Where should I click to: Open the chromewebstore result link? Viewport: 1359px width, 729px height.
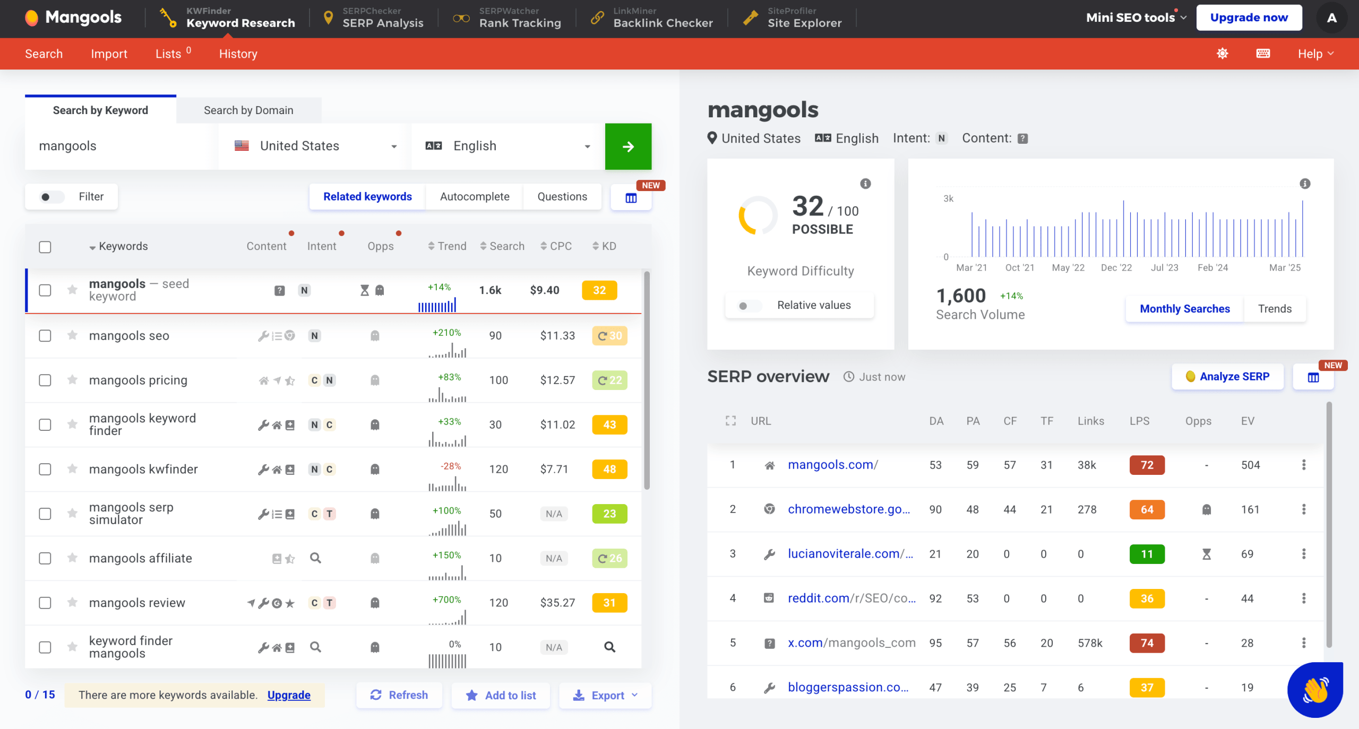click(848, 509)
